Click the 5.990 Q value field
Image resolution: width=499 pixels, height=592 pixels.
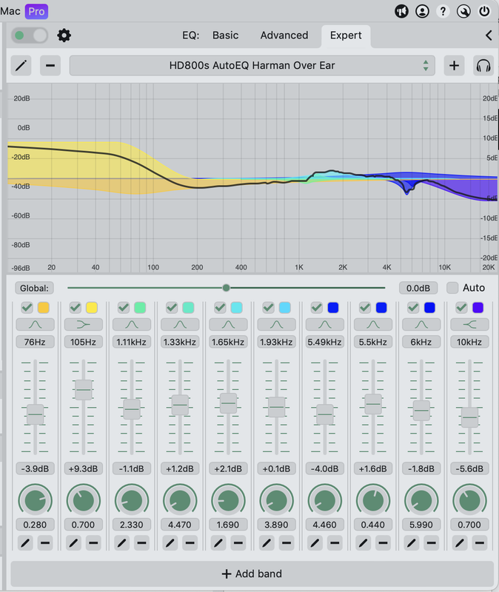[421, 525]
